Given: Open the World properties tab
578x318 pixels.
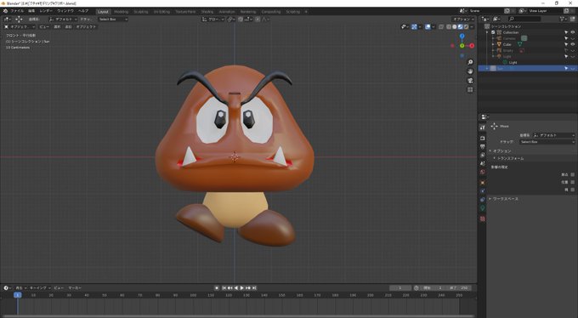Looking at the screenshot, I should tap(483, 172).
